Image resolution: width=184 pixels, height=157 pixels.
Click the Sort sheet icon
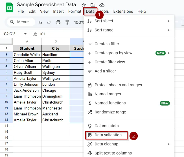pyautogui.click(x=90, y=21)
